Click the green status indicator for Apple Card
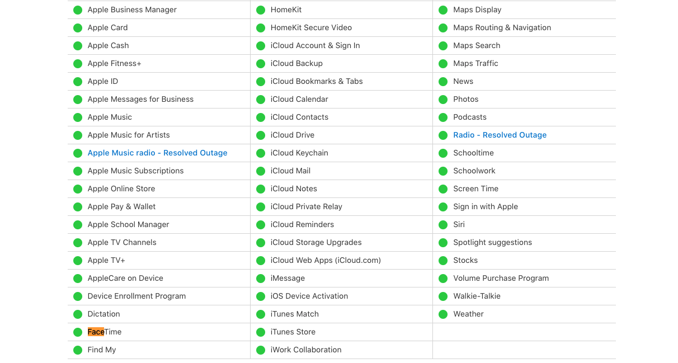Viewport: 678px width, 363px height. (78, 28)
